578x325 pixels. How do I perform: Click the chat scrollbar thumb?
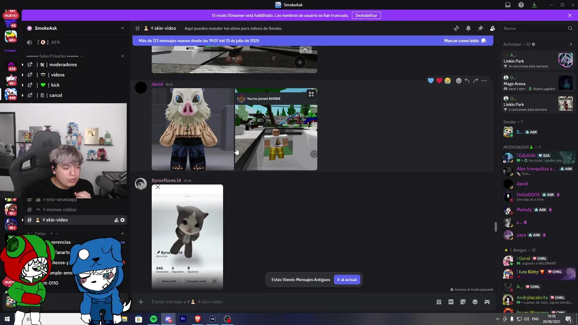pos(496,227)
